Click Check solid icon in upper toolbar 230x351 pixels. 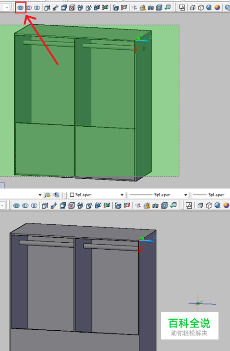tap(167, 8)
